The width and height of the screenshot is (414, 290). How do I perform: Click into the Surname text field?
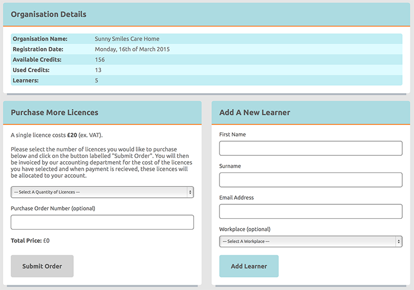(x=310, y=180)
